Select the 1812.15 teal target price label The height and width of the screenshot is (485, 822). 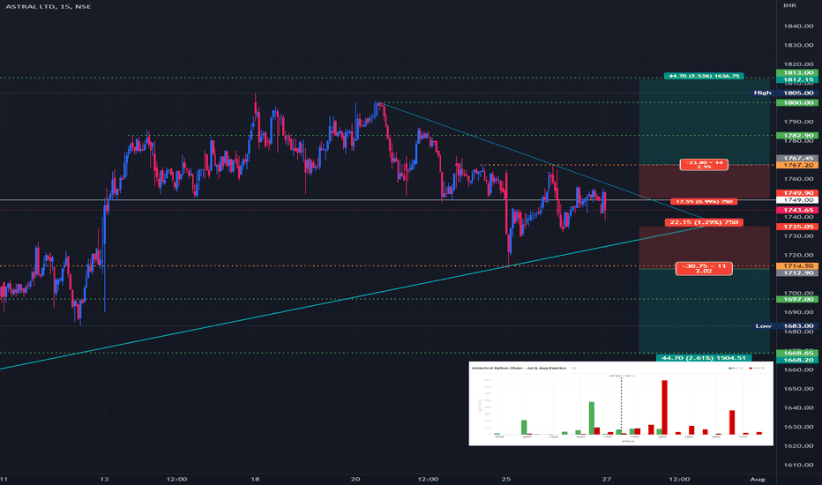796,79
